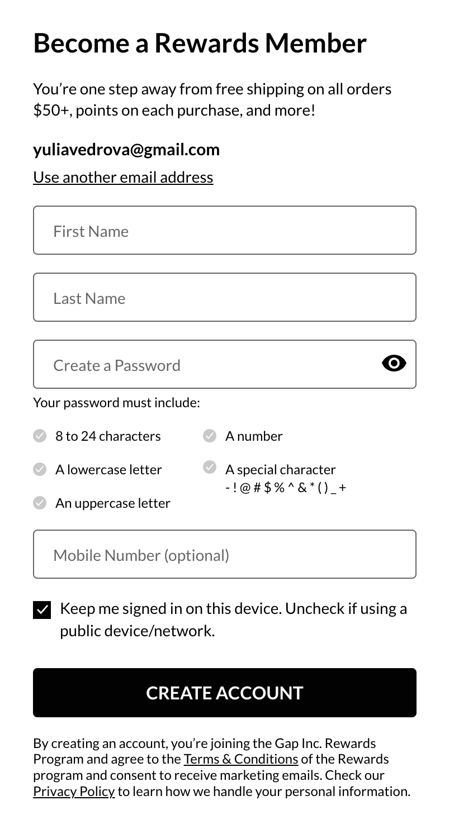Open the Terms & Conditions link
Viewport: 473px width, 829px height.
pyautogui.click(x=240, y=759)
